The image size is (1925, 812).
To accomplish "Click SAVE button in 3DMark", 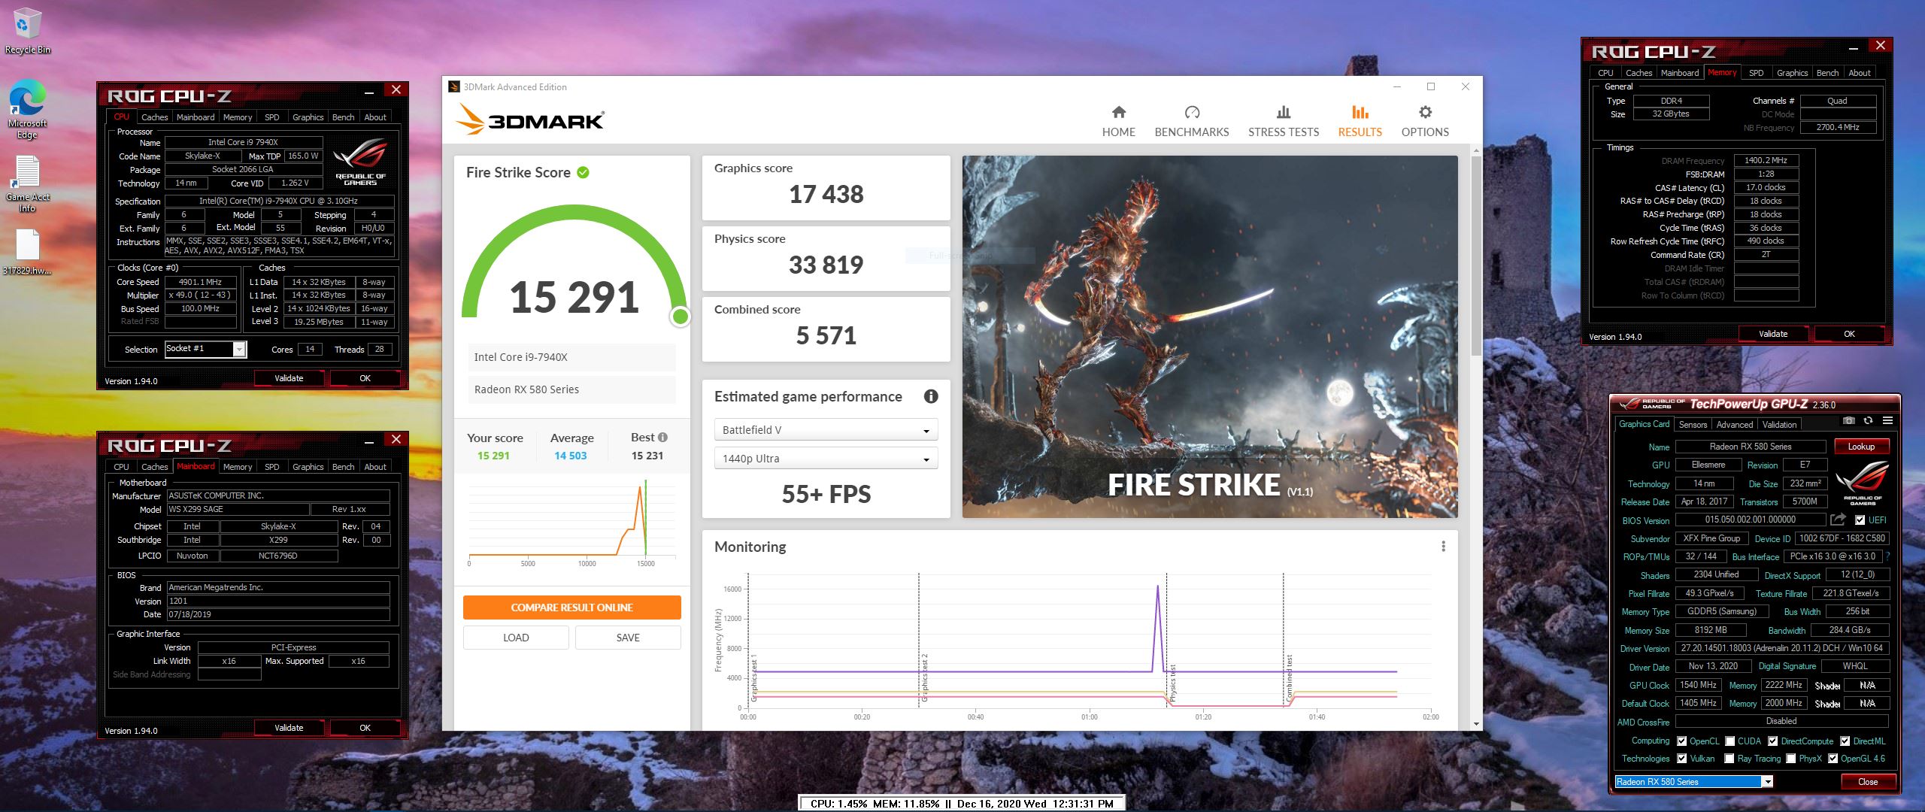I will (x=628, y=638).
